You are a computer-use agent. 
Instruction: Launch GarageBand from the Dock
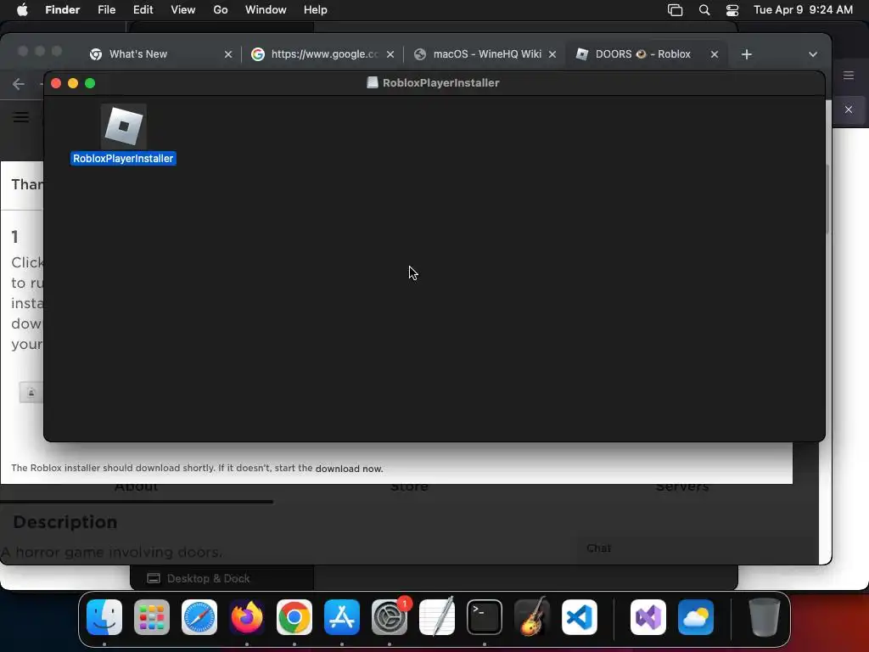[x=532, y=617]
